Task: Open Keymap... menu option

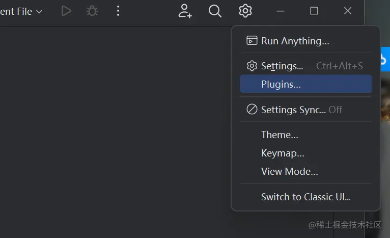Action: [283, 153]
